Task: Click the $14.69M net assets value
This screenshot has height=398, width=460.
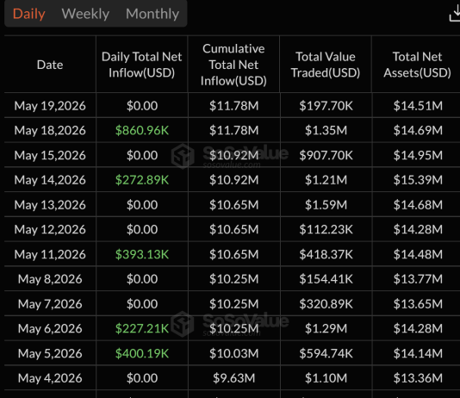Action: pyautogui.click(x=418, y=130)
